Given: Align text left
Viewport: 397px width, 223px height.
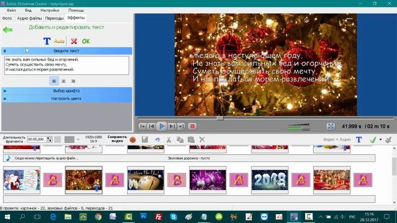Looking at the screenshot, I should click(54, 81).
